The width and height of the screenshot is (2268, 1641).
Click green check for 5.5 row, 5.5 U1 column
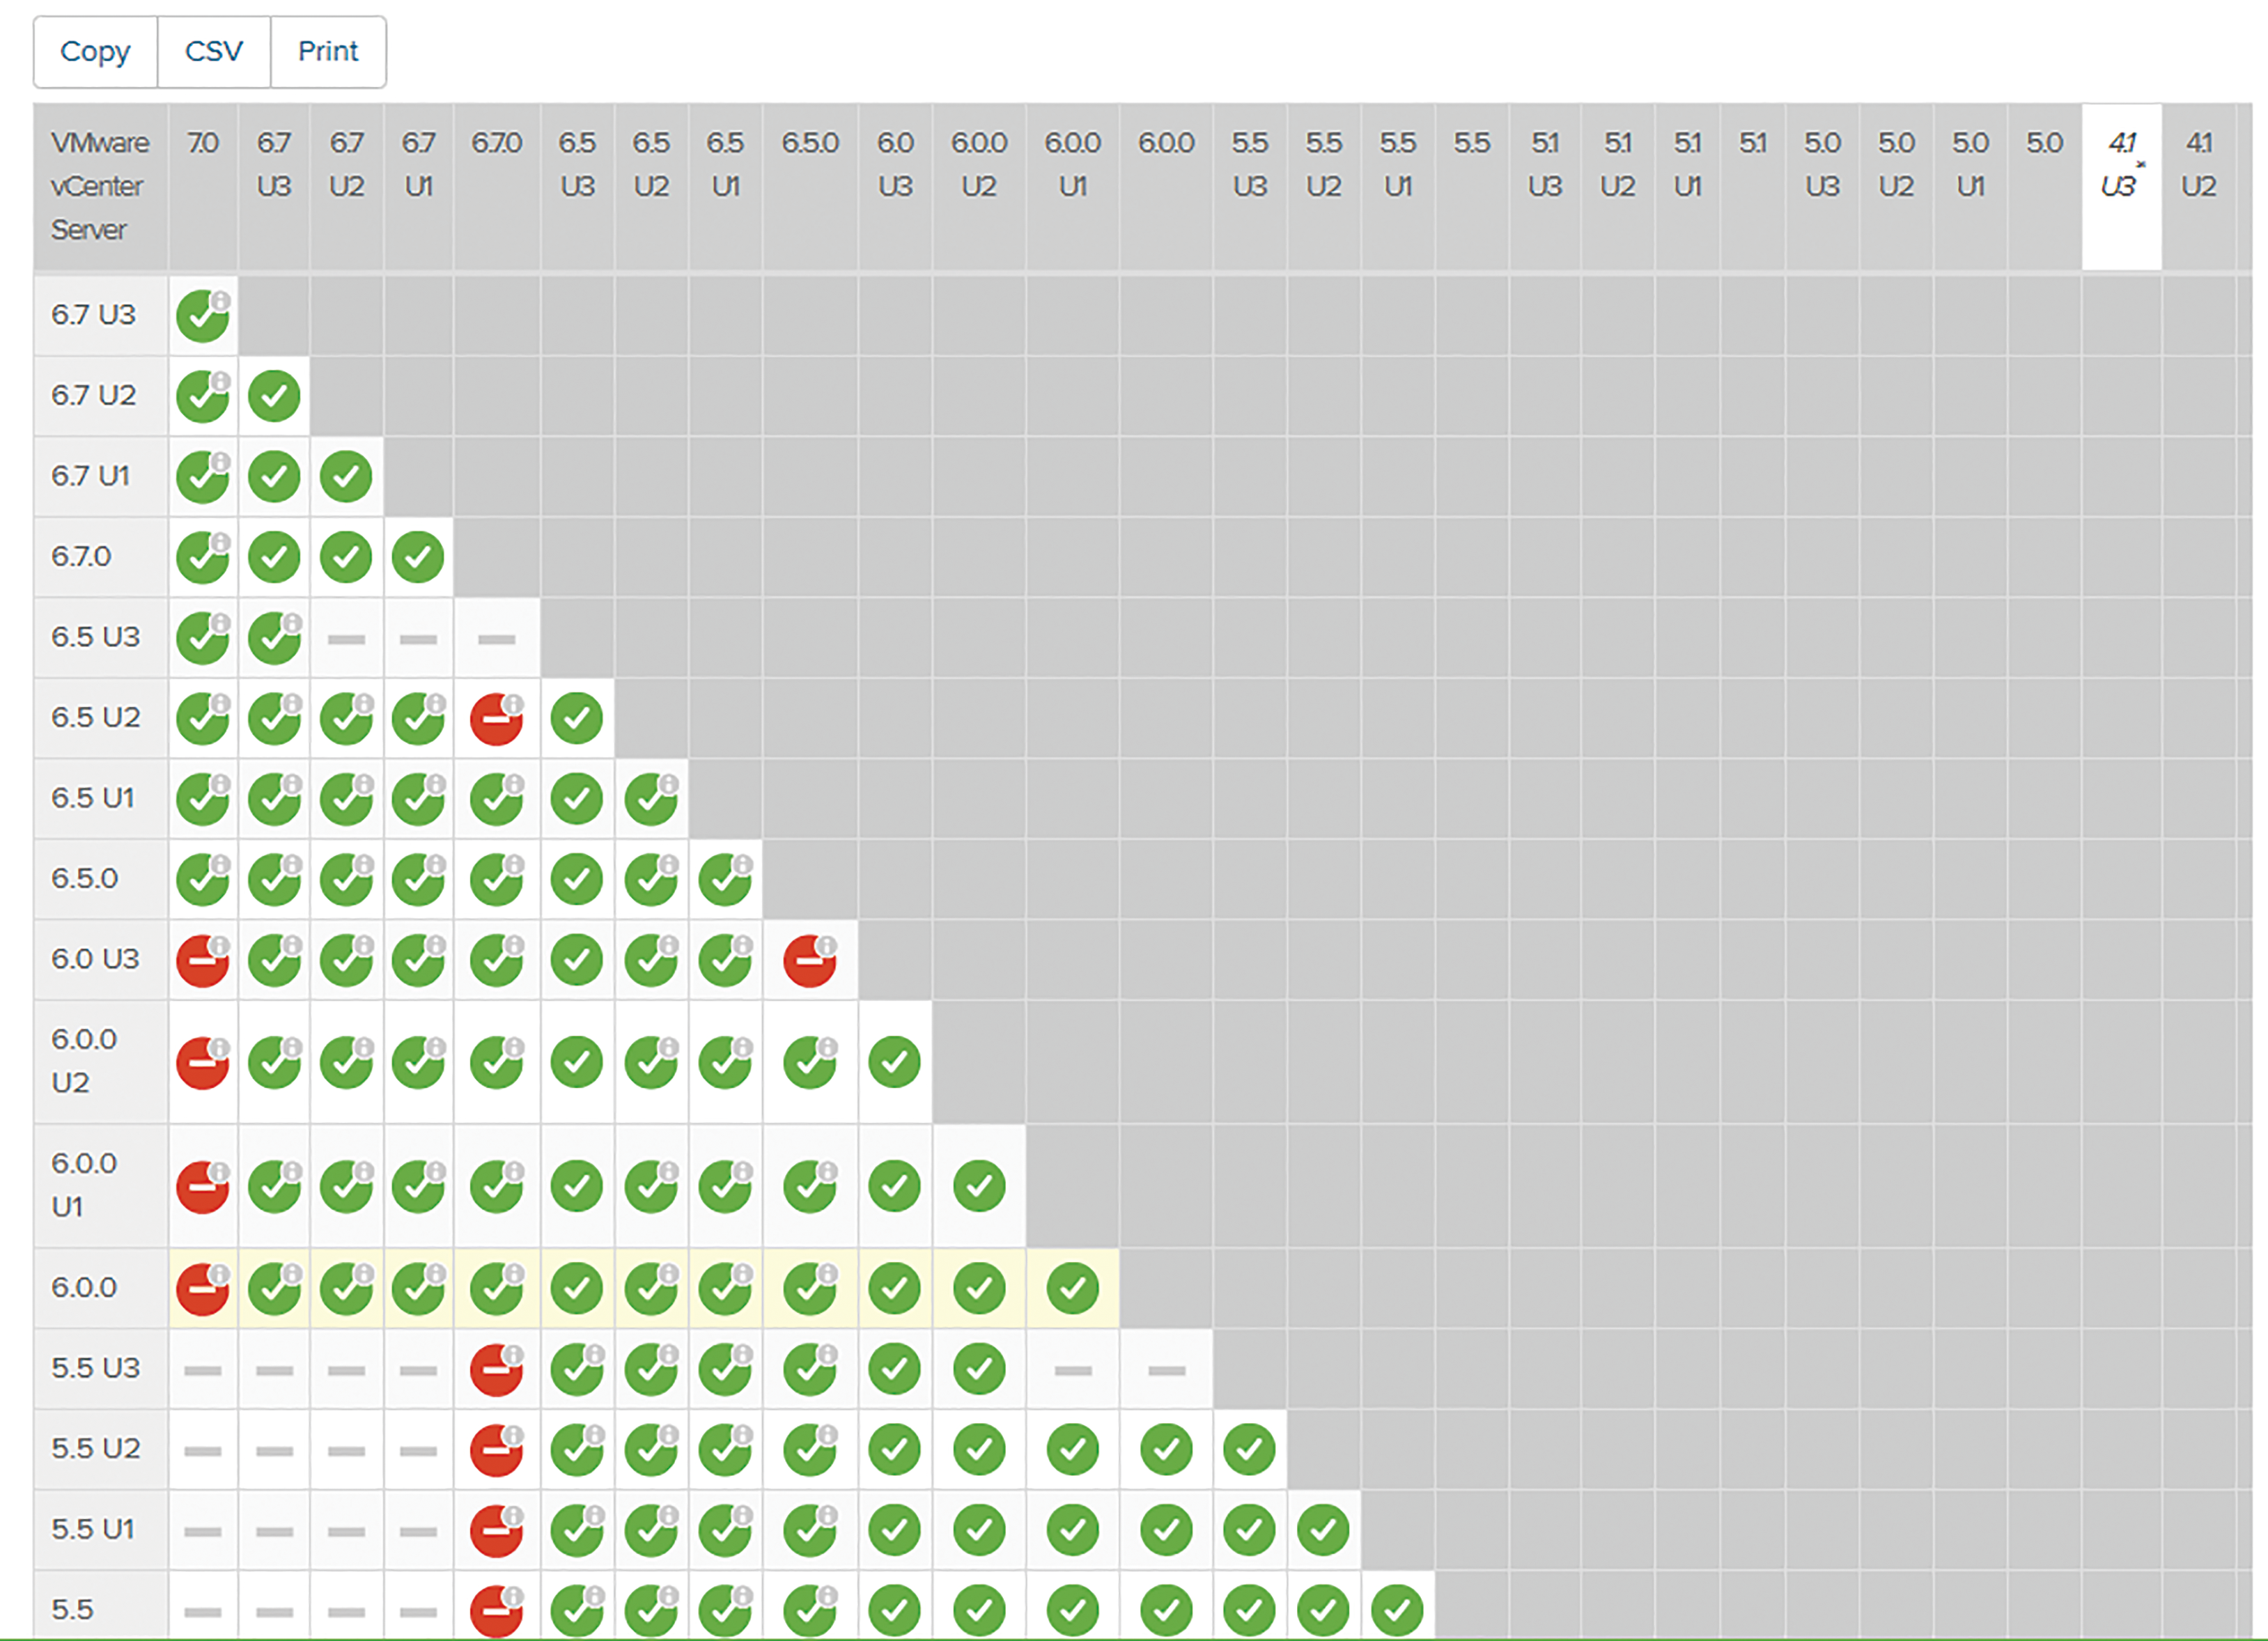coord(1398,1611)
